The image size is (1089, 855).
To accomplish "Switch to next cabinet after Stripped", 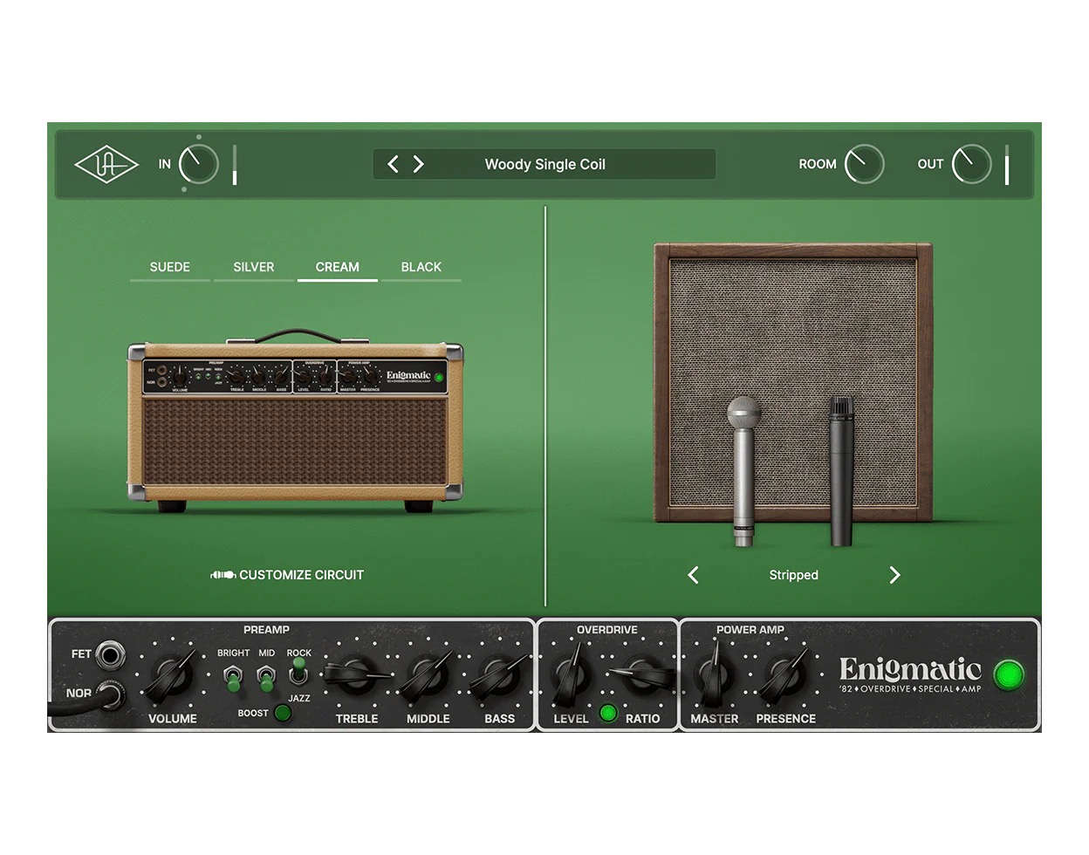I will [894, 575].
